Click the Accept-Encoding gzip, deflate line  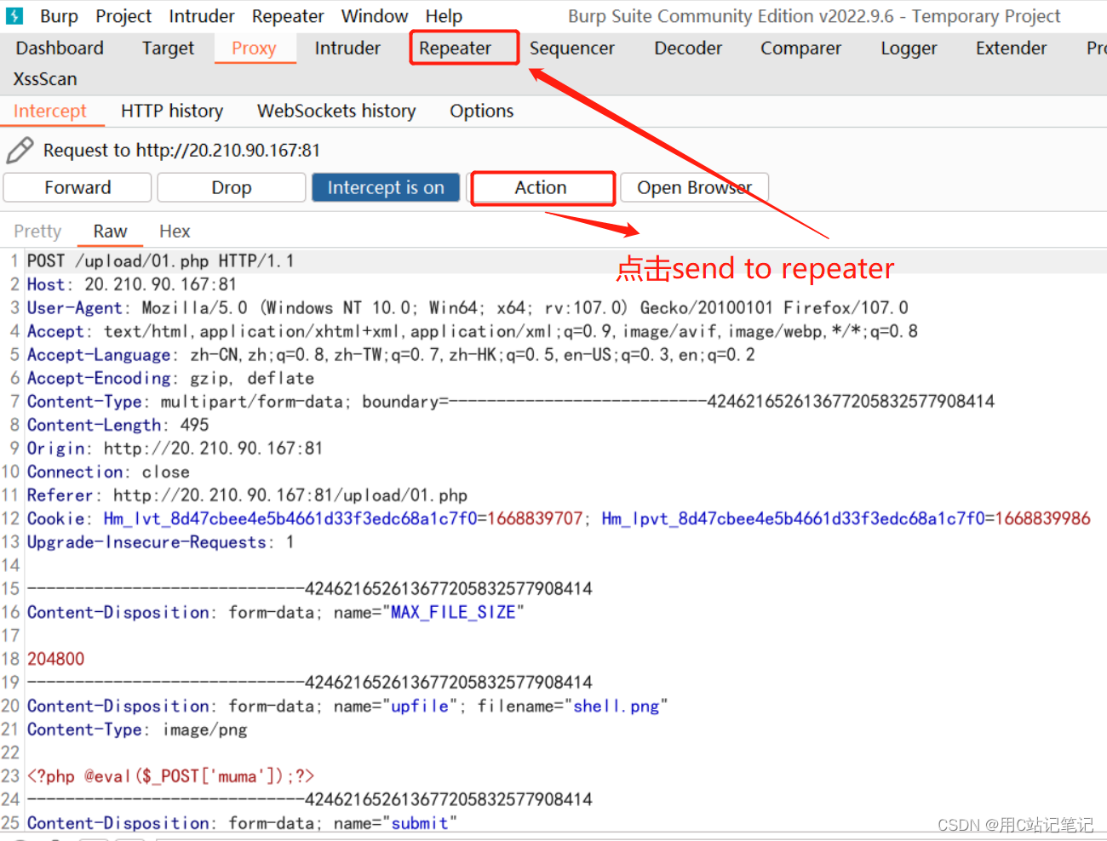(x=170, y=378)
